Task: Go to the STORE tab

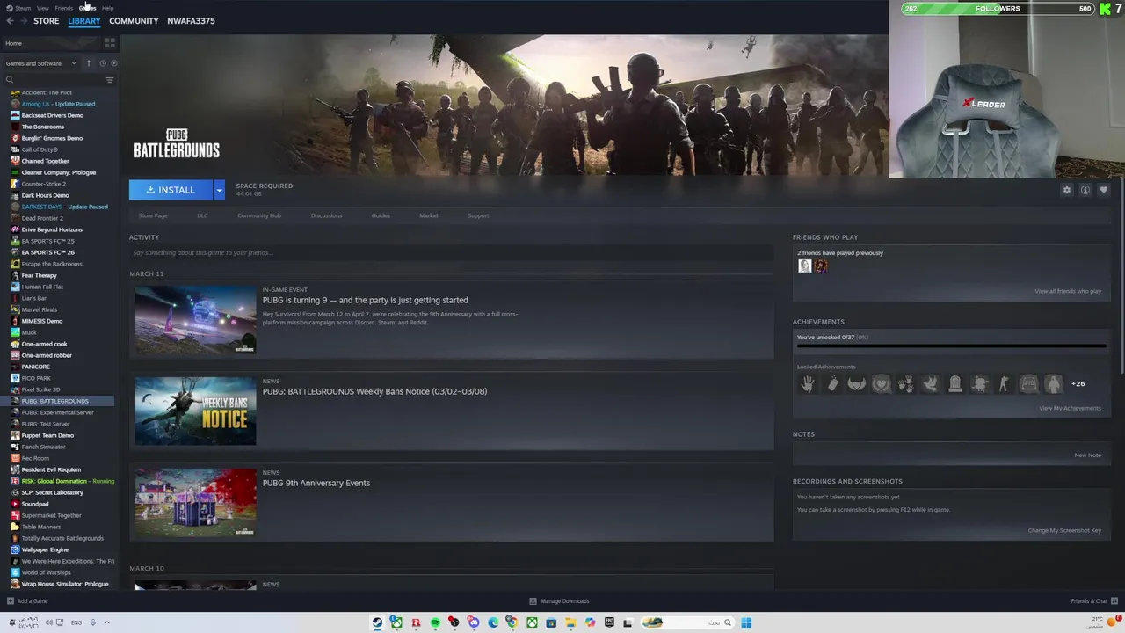Action: [47, 21]
